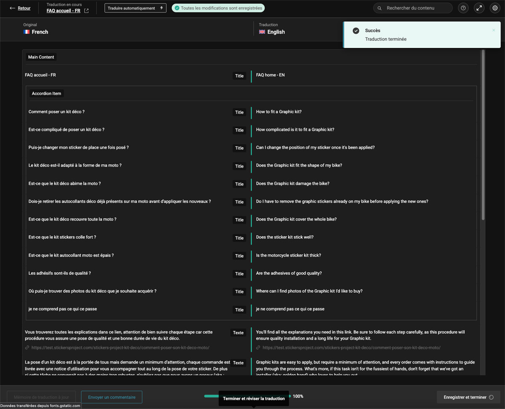505x409 pixels.
Task: Click Enregistrer et terminer button
Action: pyautogui.click(x=468, y=397)
